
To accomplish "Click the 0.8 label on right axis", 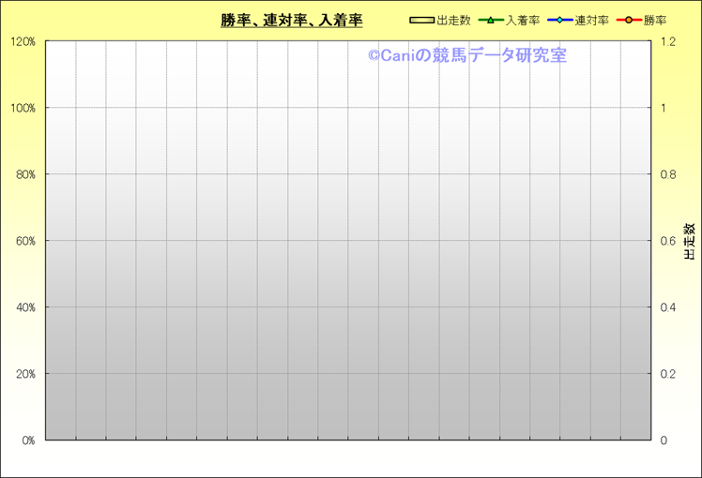I will point(668,175).
